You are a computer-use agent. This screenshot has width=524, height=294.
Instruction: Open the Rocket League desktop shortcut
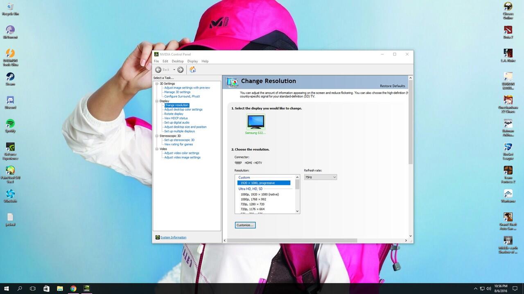508,151
